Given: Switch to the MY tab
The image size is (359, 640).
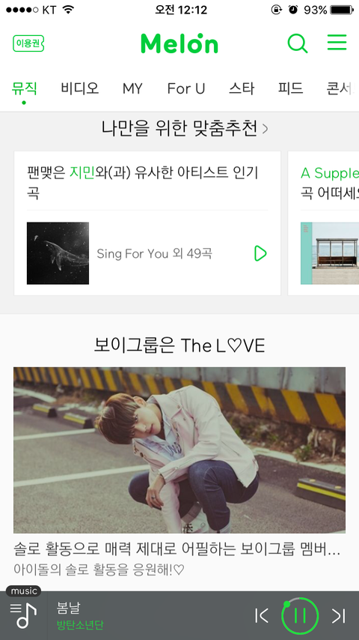Looking at the screenshot, I should pyautogui.click(x=132, y=88).
